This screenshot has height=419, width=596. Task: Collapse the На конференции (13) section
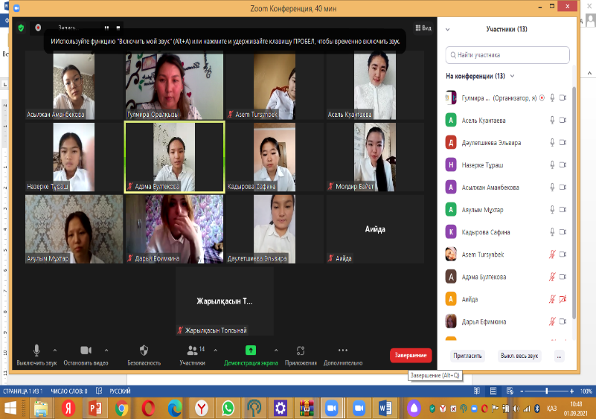click(512, 76)
